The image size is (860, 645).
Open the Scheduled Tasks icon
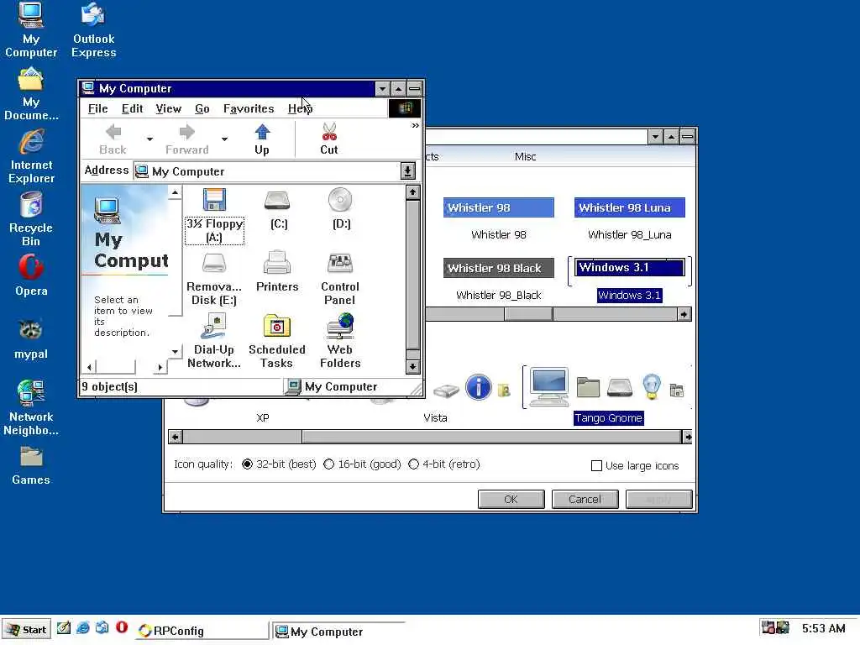click(277, 341)
